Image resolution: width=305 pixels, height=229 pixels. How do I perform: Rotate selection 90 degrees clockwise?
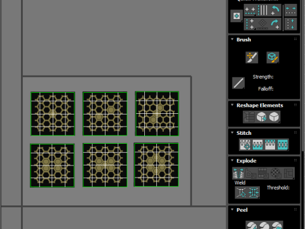(x=275, y=24)
